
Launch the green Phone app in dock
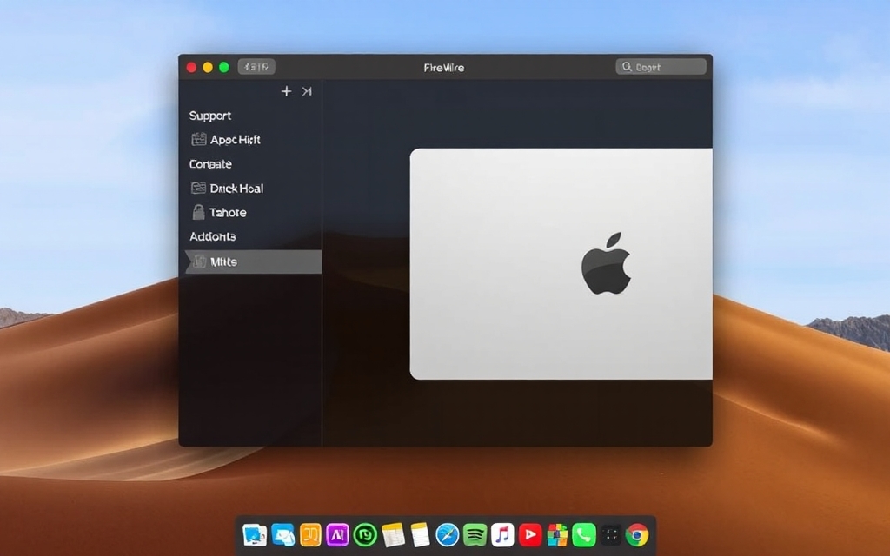(x=584, y=535)
